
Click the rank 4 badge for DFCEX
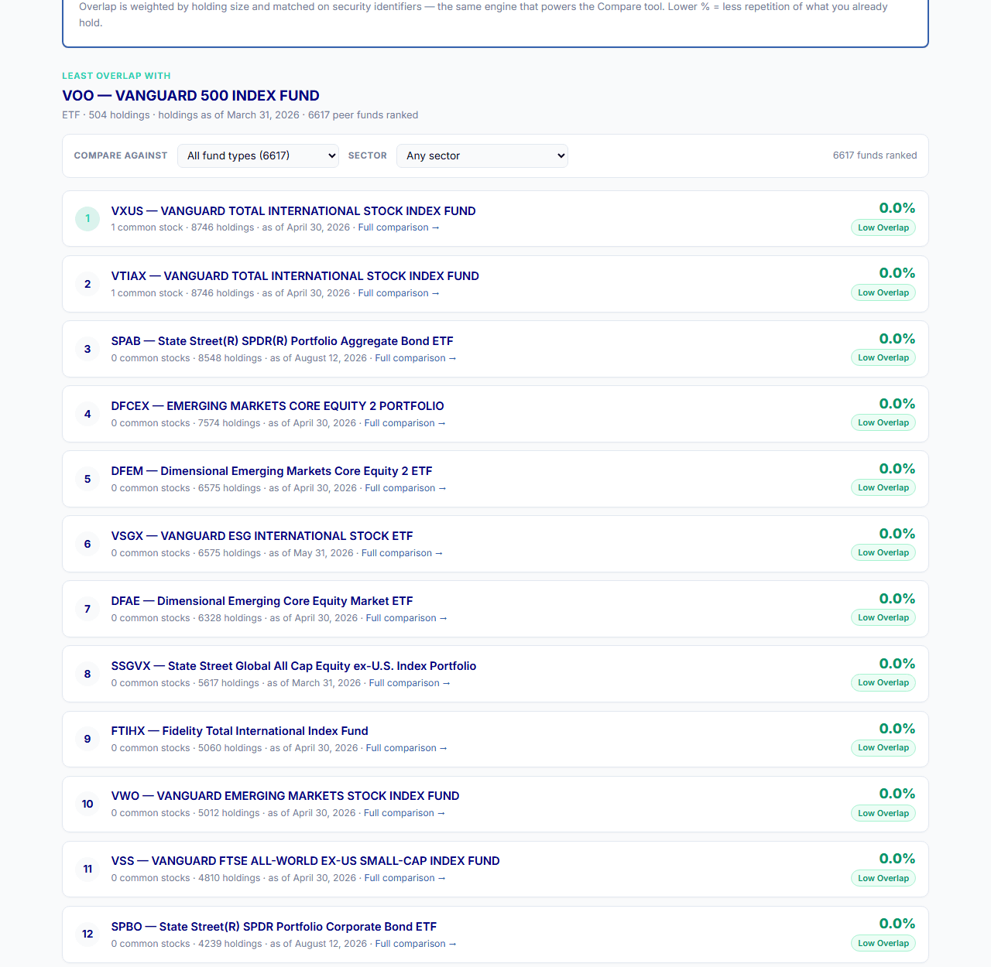[87, 414]
